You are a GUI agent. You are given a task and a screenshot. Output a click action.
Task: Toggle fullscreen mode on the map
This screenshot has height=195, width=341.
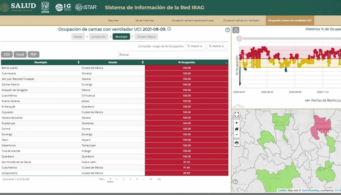tap(236, 114)
